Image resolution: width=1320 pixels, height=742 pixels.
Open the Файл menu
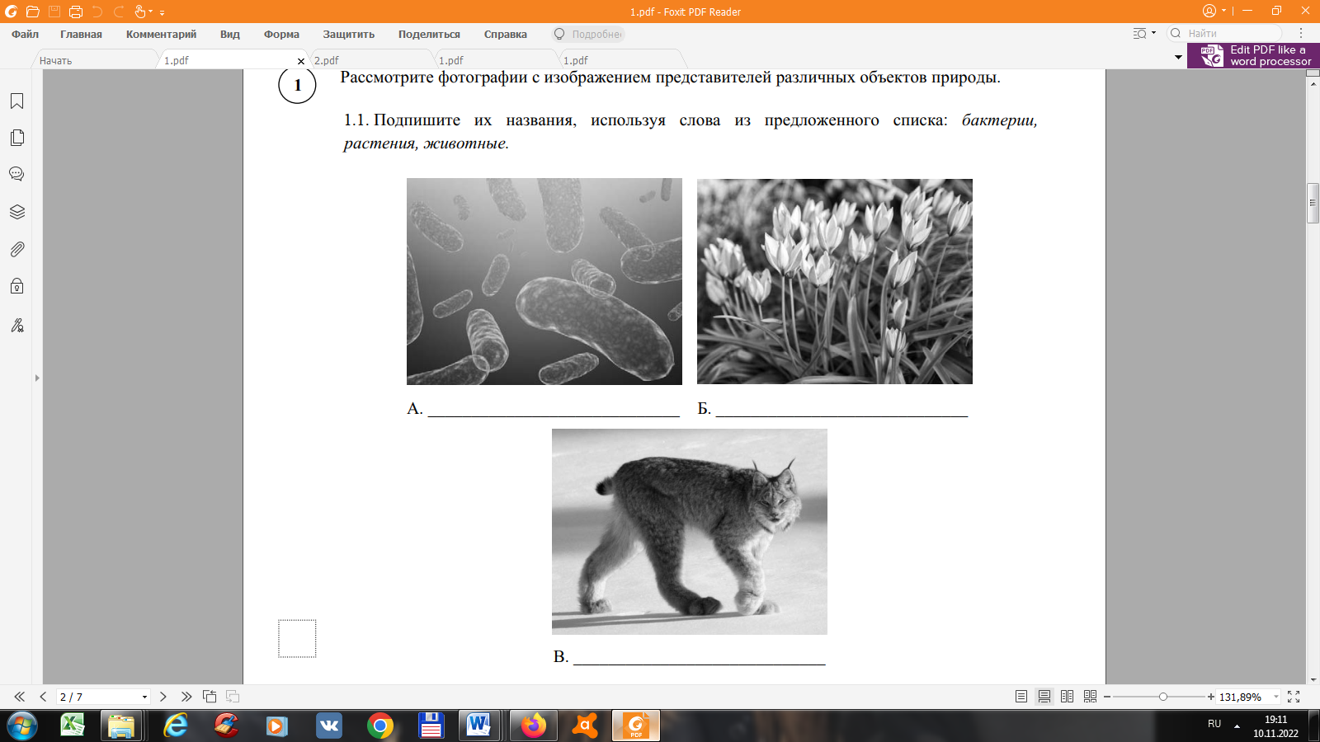(x=26, y=35)
